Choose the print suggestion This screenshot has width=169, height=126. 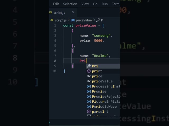103,71
